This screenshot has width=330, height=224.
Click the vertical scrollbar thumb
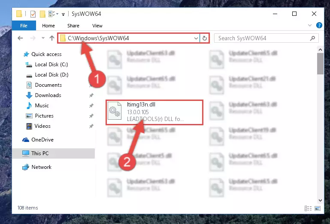coord(320,64)
